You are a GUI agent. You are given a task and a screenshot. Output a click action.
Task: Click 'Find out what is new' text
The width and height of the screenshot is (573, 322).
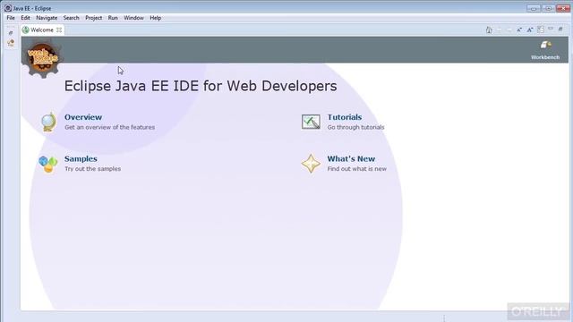coord(356,169)
